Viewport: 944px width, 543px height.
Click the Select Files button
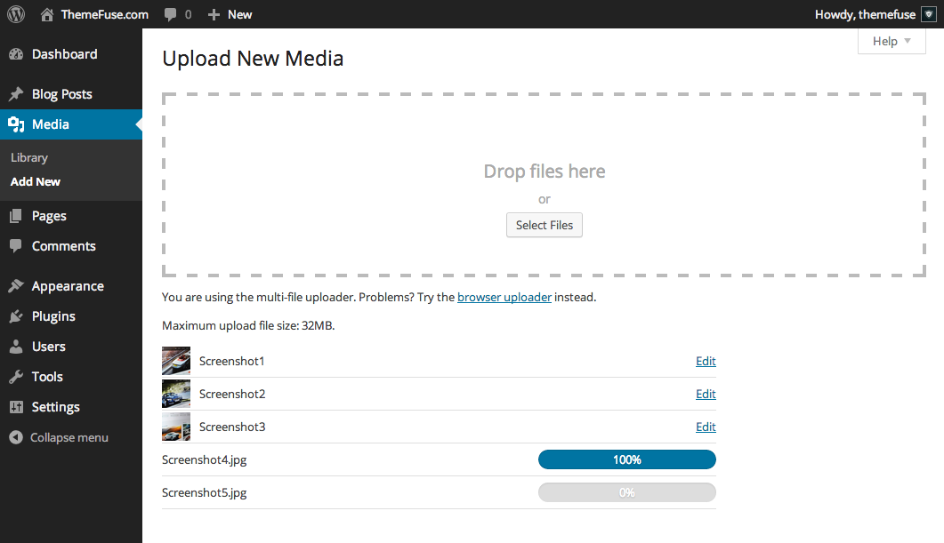pos(545,225)
